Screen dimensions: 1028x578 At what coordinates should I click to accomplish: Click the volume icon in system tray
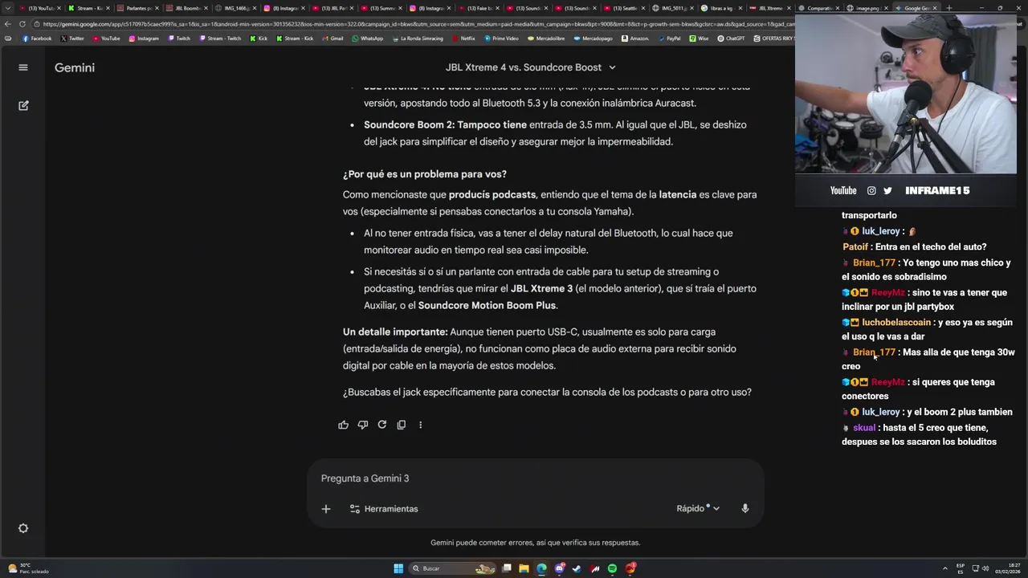pos(985,568)
